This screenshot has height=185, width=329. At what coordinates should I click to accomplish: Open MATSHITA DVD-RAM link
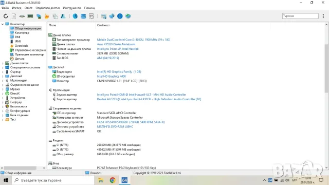(x=115, y=127)
